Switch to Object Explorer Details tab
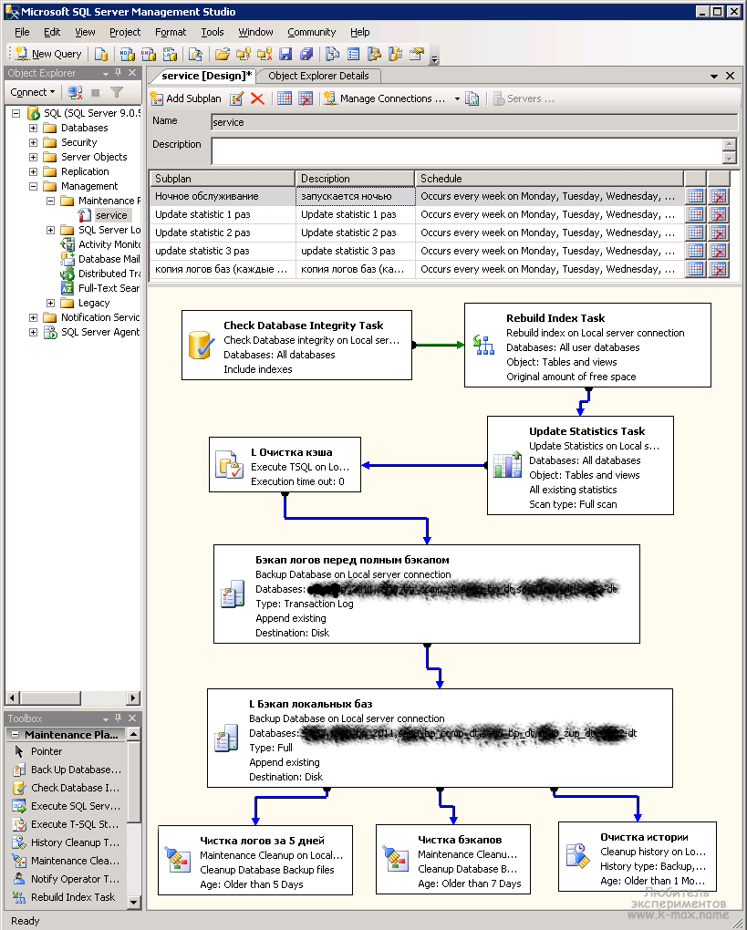 tap(318, 76)
